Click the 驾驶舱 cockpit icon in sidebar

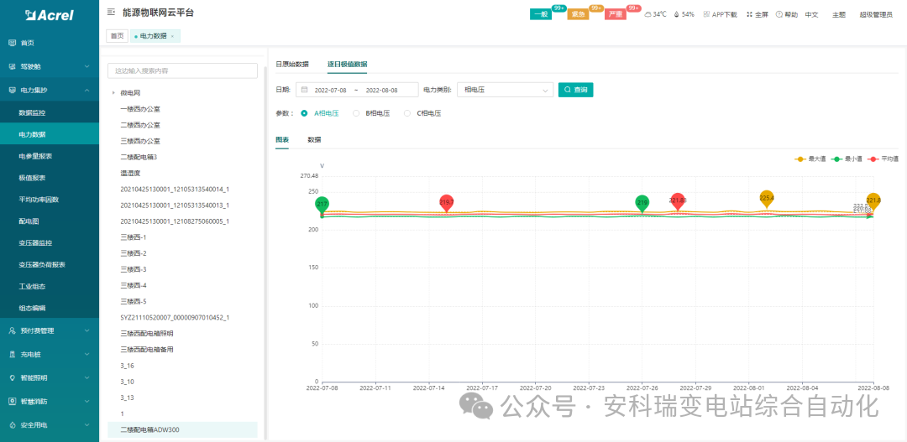pyautogui.click(x=12, y=66)
